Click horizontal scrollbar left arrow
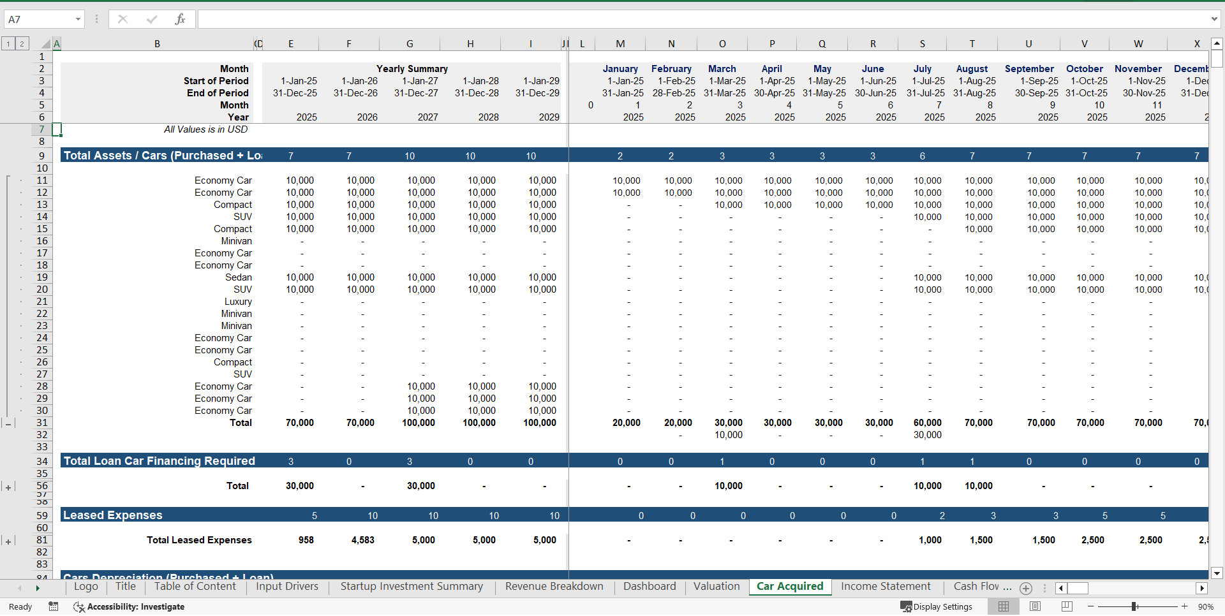1225x616 pixels. point(1060,588)
